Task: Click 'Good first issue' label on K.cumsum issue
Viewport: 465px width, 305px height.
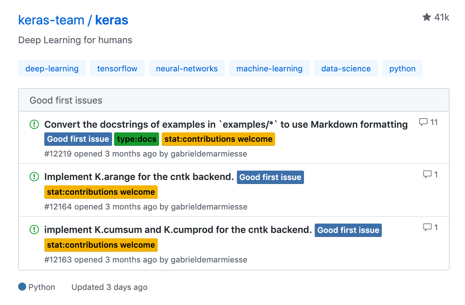Action: tap(348, 230)
